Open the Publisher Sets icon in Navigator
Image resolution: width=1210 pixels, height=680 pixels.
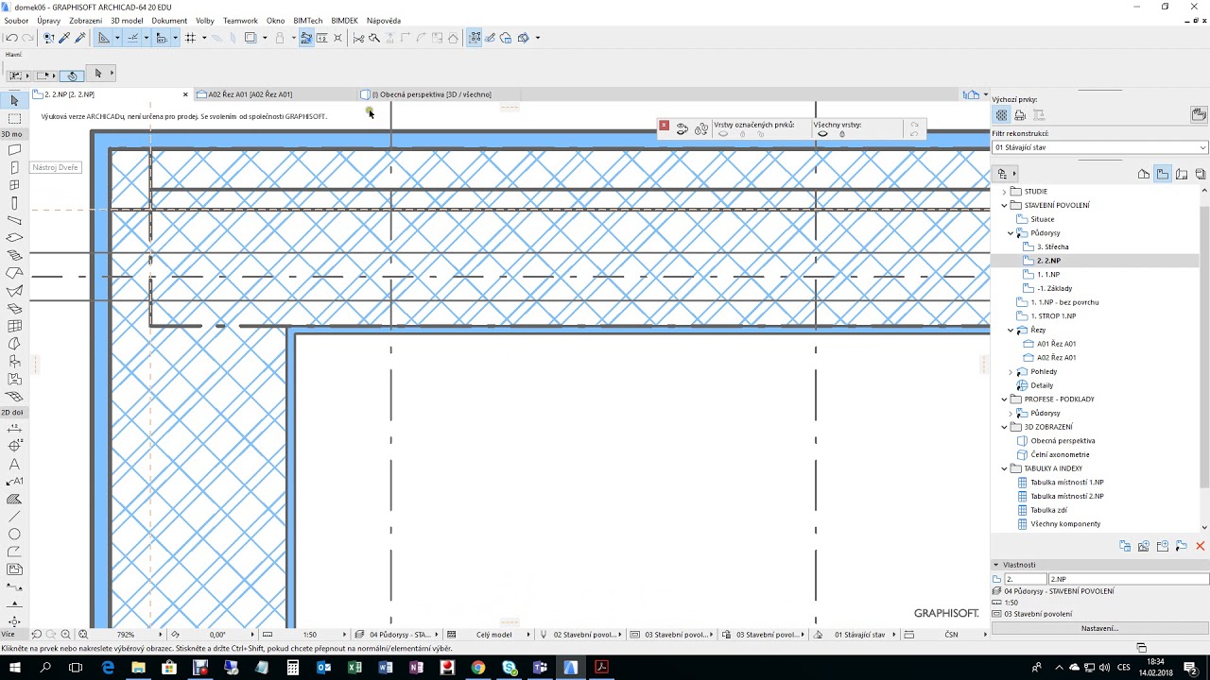pos(1201,174)
